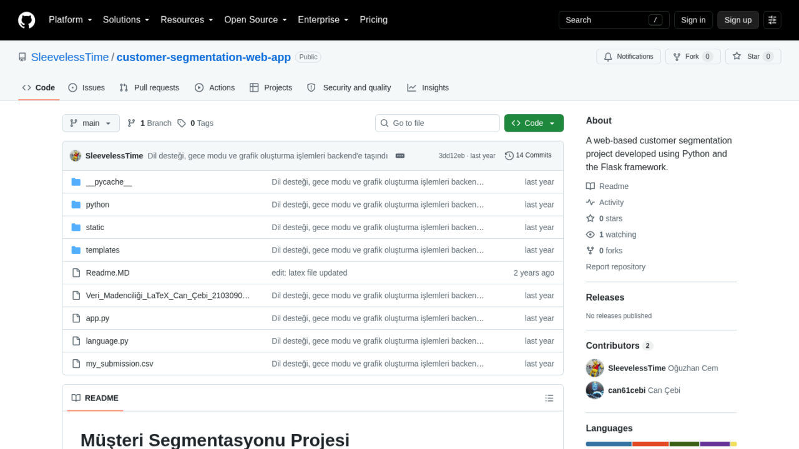
Task: Switch to the Actions tab
Action: coord(215,88)
